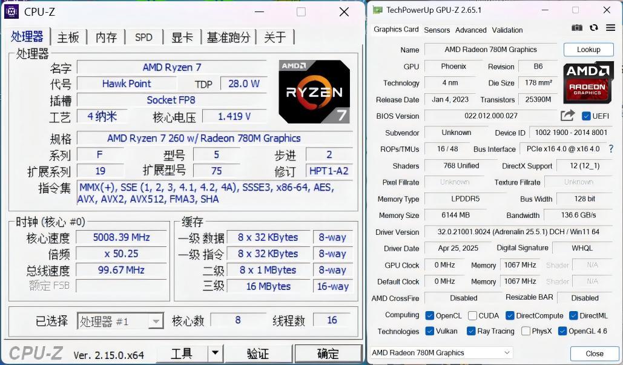This screenshot has height=365, width=623.
Task: Switch to the 主板 tab
Action: tap(68, 38)
